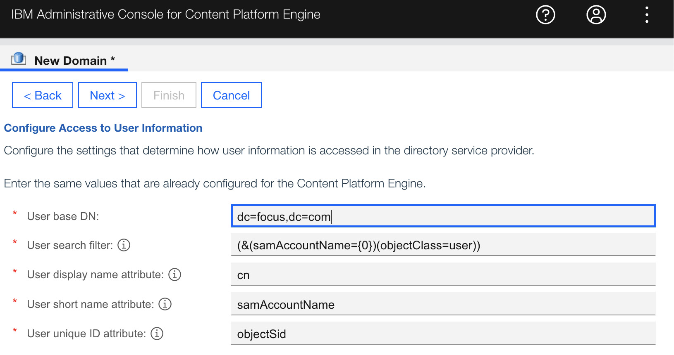Edit the User display name attribute field
This screenshot has width=674, height=355.
443,275
